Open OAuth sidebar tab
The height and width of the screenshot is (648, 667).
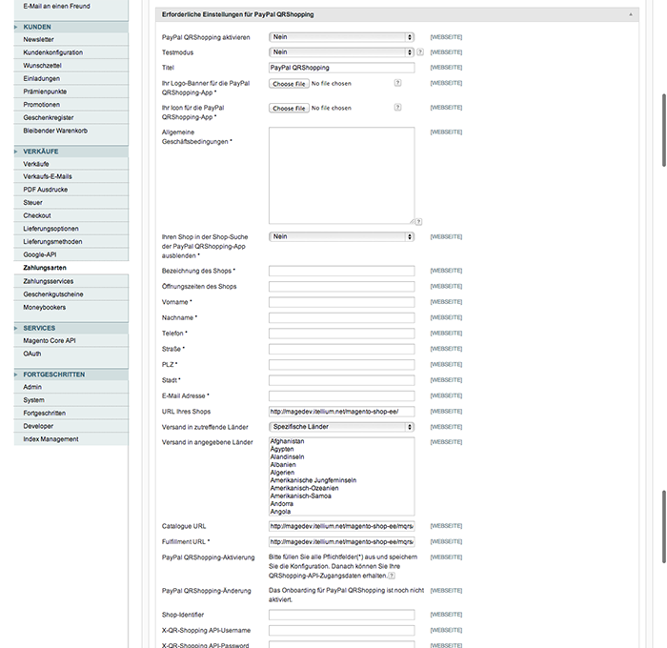(71, 354)
